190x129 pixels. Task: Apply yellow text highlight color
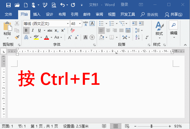tap(36, 37)
